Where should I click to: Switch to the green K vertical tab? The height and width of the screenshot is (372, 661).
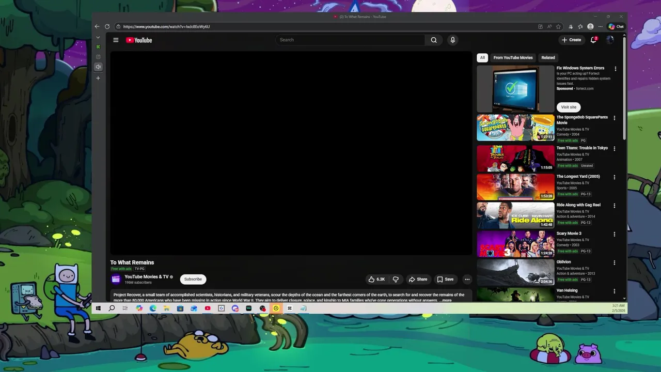pyautogui.click(x=98, y=47)
